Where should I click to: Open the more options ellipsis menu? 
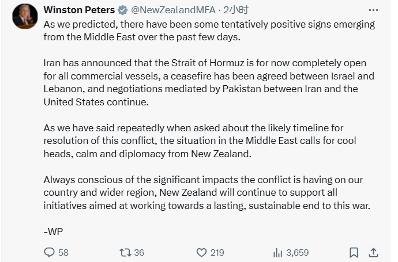374,10
